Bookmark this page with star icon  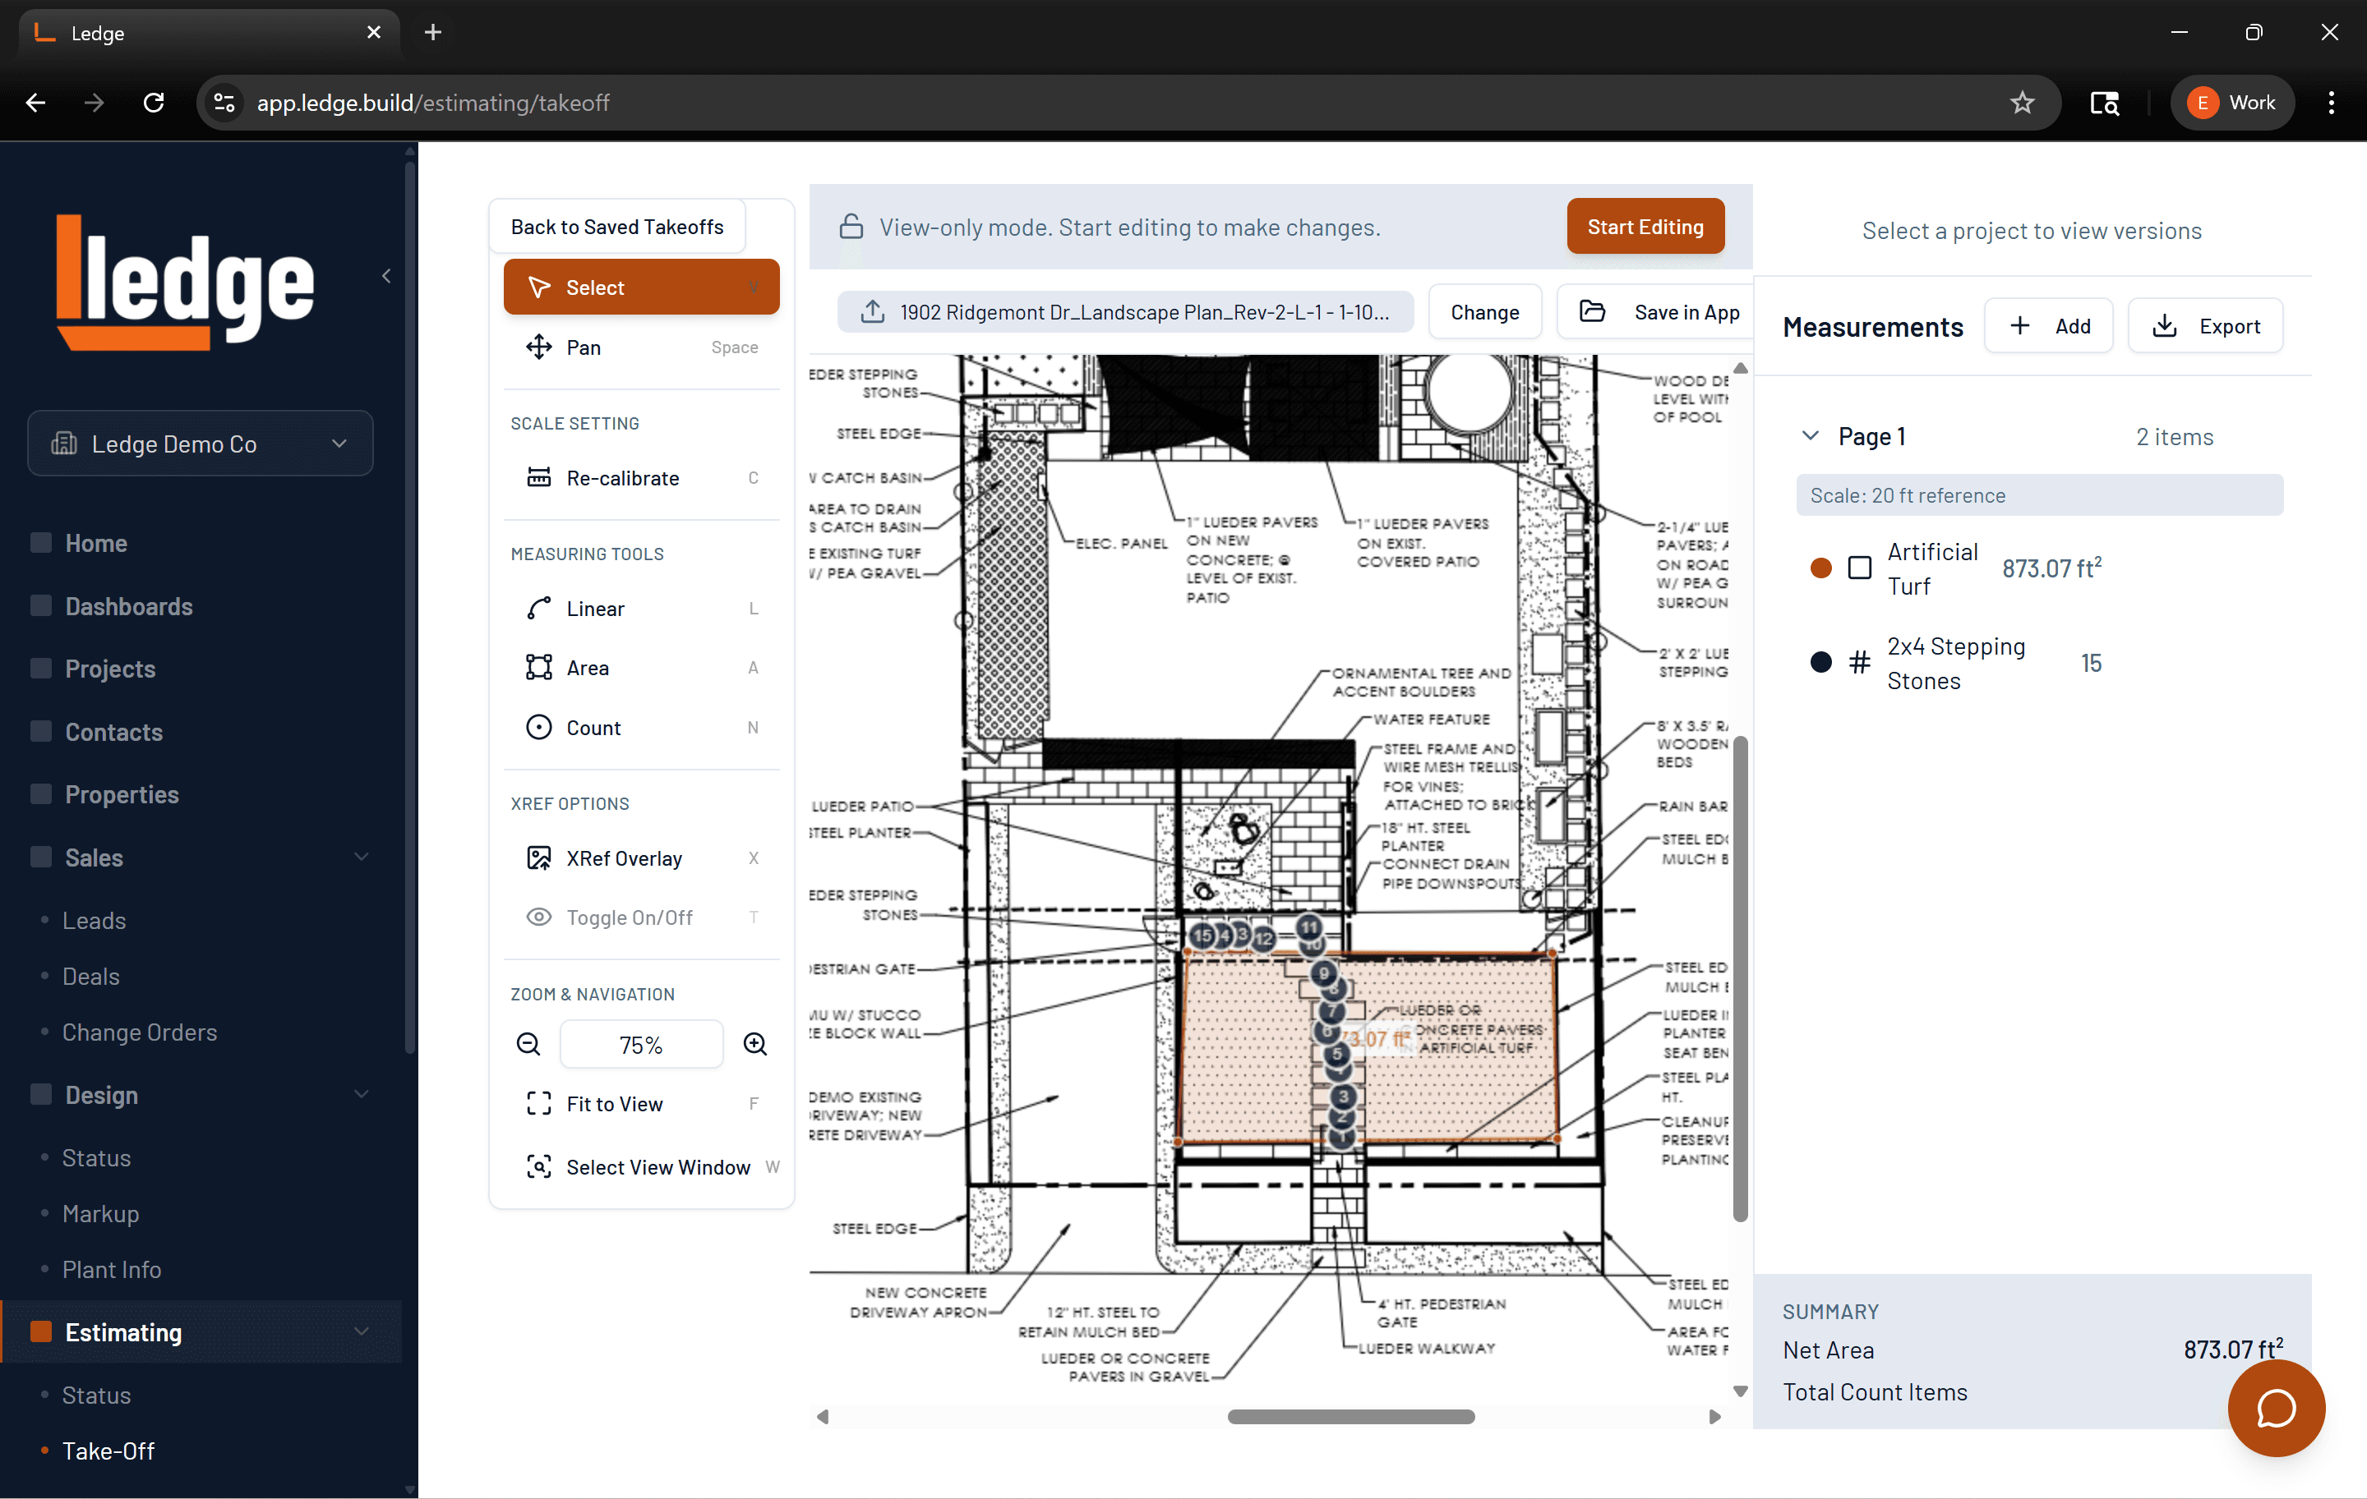tap(2021, 102)
